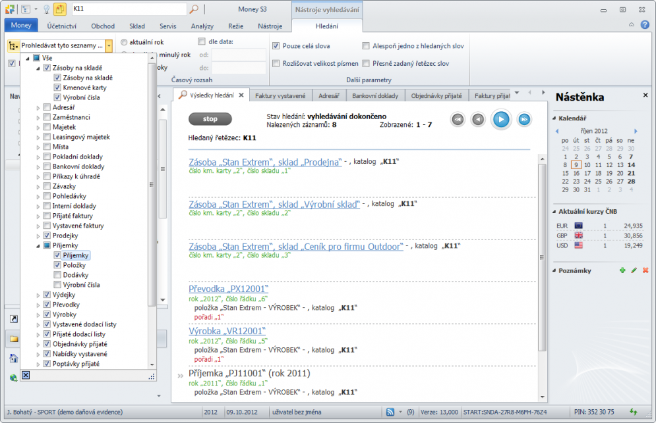Go to previous results page
The width and height of the screenshot is (656, 423).
coord(478,120)
